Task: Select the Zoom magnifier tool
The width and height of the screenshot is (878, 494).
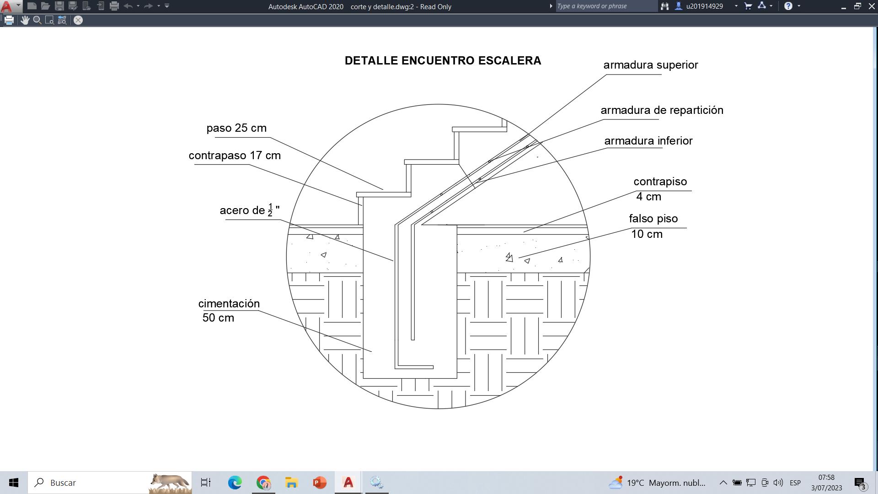Action: click(x=37, y=20)
